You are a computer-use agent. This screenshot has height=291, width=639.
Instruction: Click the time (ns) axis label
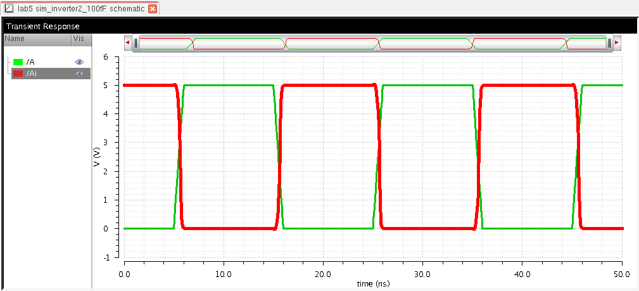(373, 282)
